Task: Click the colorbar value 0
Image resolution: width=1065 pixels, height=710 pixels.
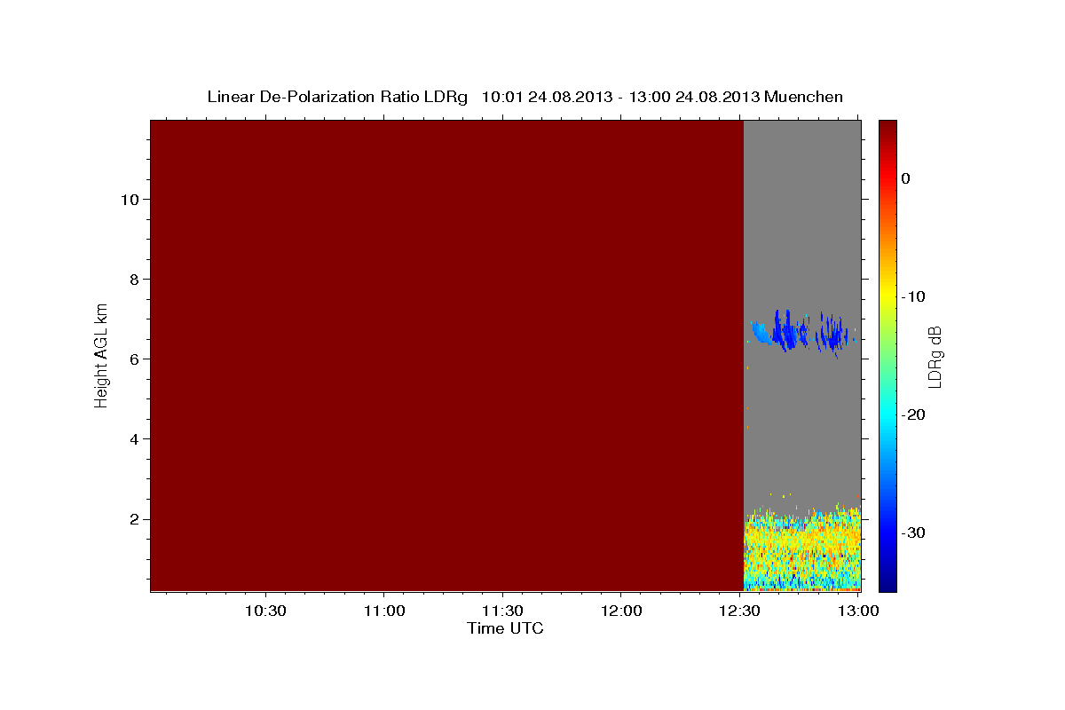Action: tap(906, 178)
